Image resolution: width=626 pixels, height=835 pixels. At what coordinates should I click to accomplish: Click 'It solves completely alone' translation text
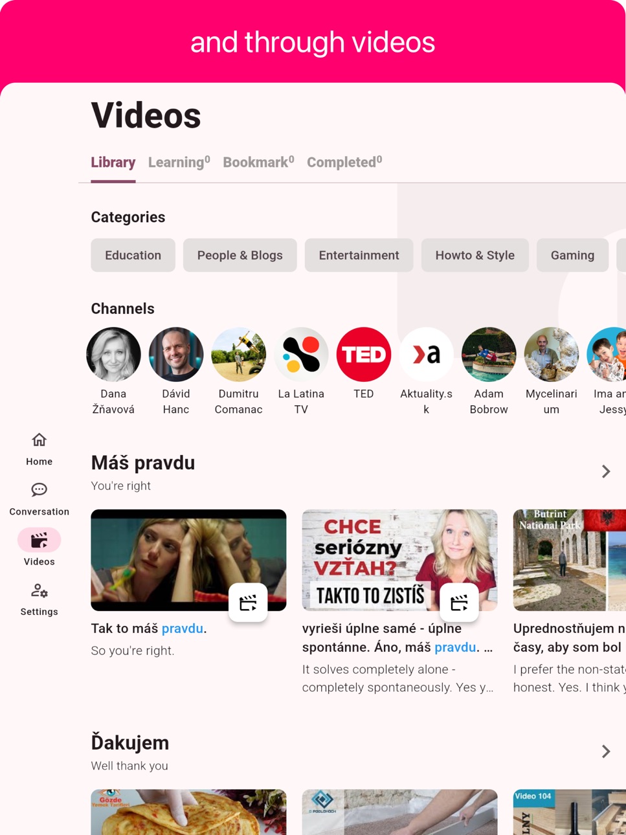[379, 669]
